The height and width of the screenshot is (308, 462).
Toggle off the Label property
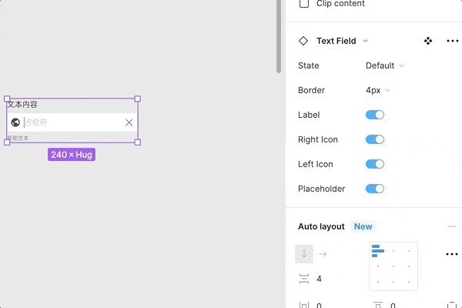pyautogui.click(x=374, y=115)
